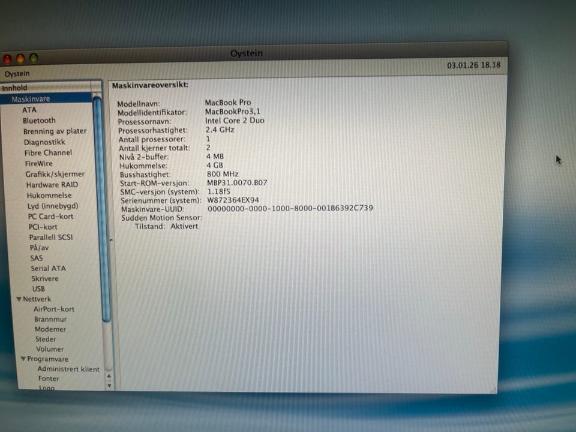Select AirPort-kort under Nettverk

pos(53,309)
